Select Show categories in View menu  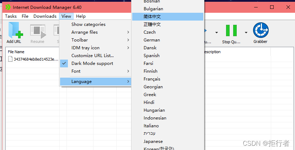(x=95, y=24)
